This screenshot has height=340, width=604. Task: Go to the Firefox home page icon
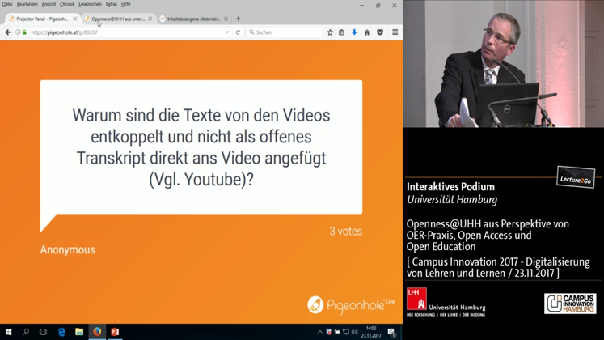[x=367, y=32]
